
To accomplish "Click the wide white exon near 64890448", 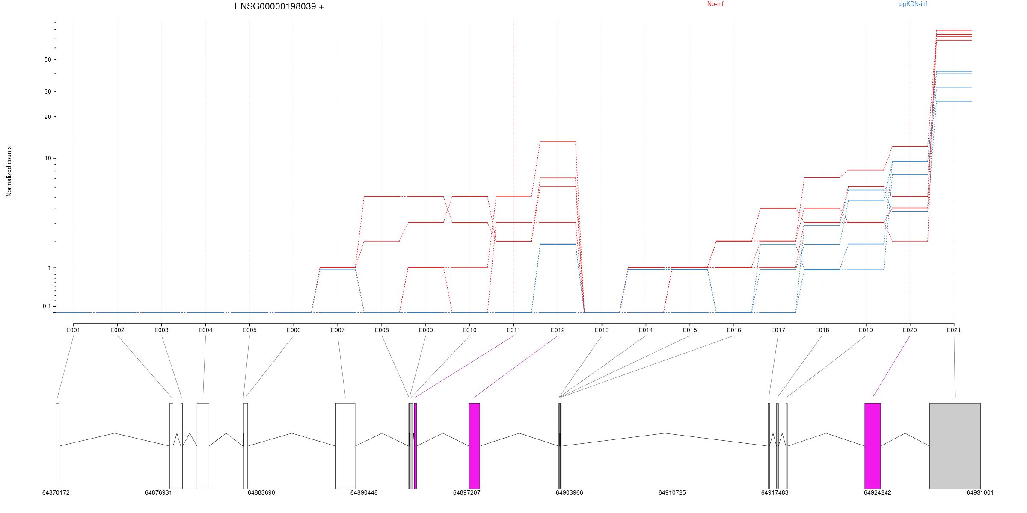I will 345,445.
